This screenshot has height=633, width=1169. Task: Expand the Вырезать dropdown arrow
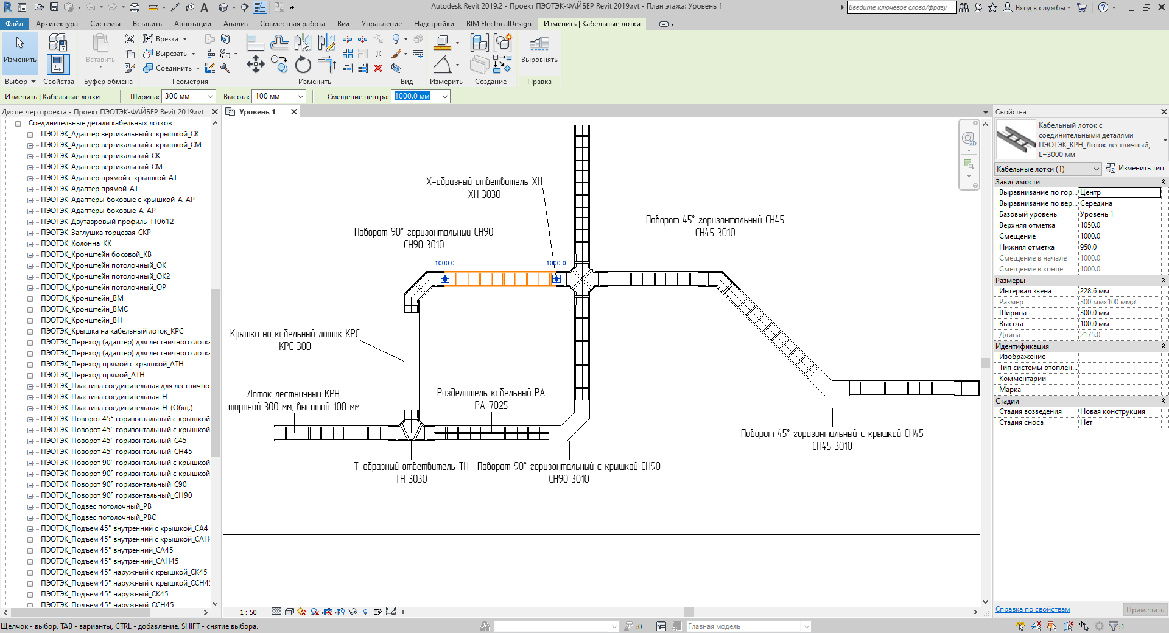point(193,54)
